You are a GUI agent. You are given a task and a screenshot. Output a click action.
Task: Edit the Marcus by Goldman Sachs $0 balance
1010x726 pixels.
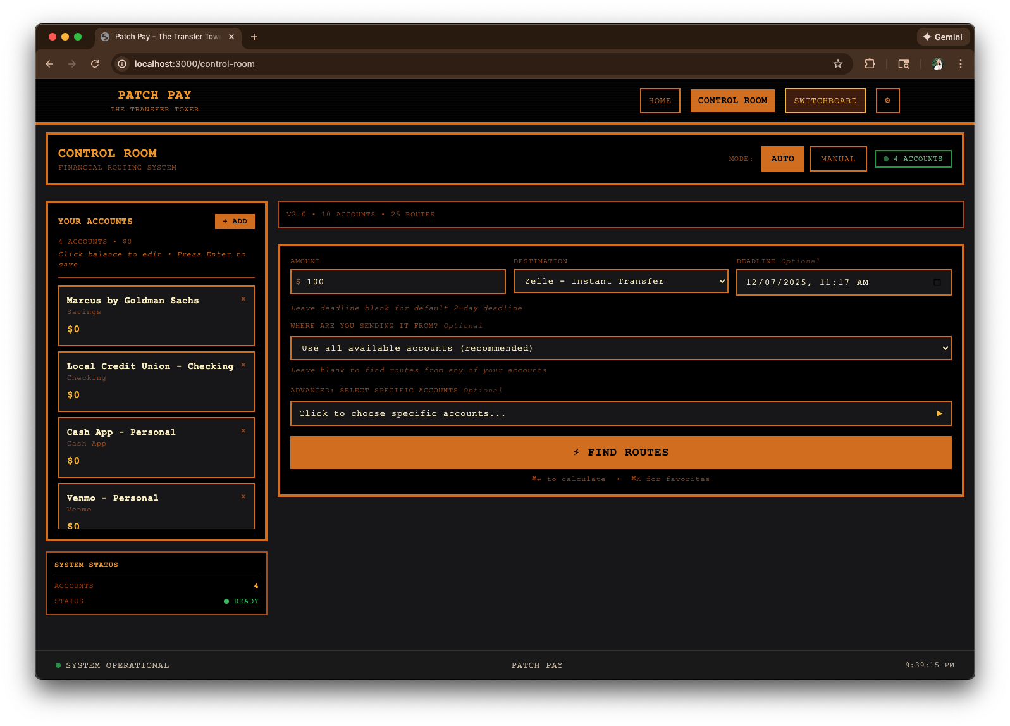73,329
